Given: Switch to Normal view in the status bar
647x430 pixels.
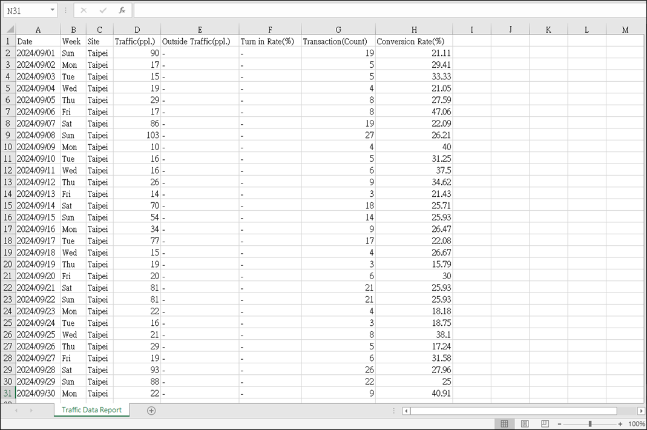Looking at the screenshot, I should point(504,423).
